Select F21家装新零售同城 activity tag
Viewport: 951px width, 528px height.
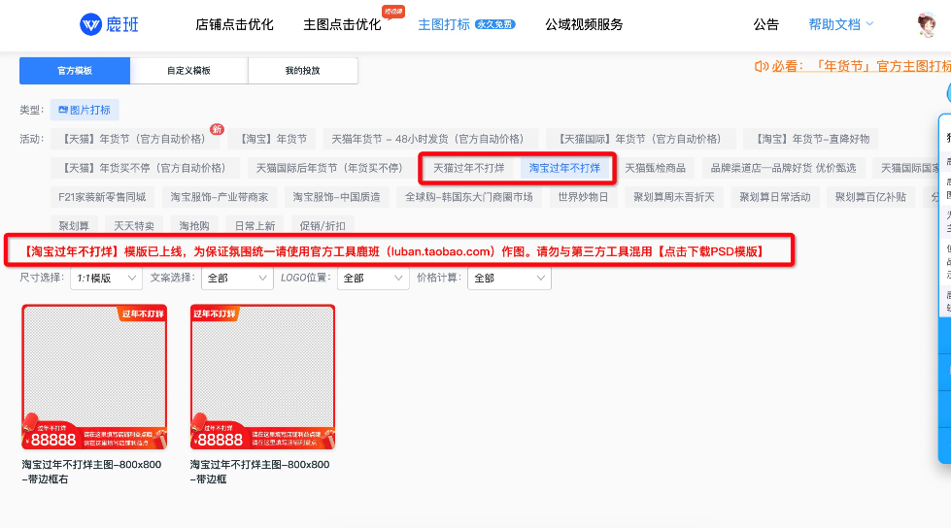[x=102, y=197]
